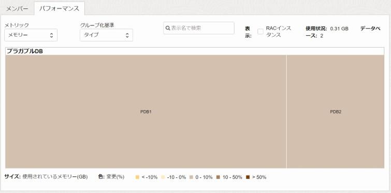
Task: Select the パフォーマンス tab
Action: 60,9
